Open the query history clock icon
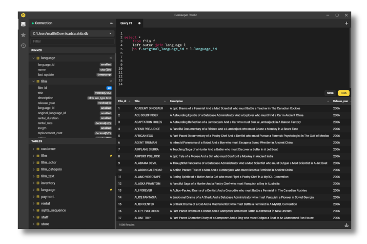Screen dimensions: 367x244 click(x=23, y=45)
